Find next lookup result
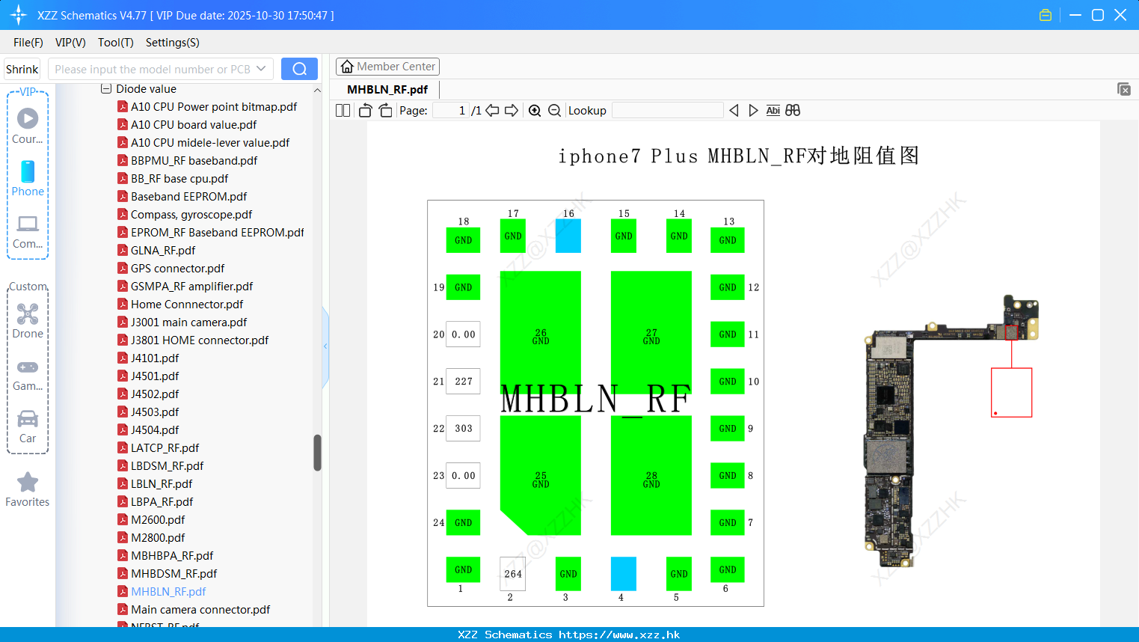This screenshot has height=642, width=1139. (753, 111)
